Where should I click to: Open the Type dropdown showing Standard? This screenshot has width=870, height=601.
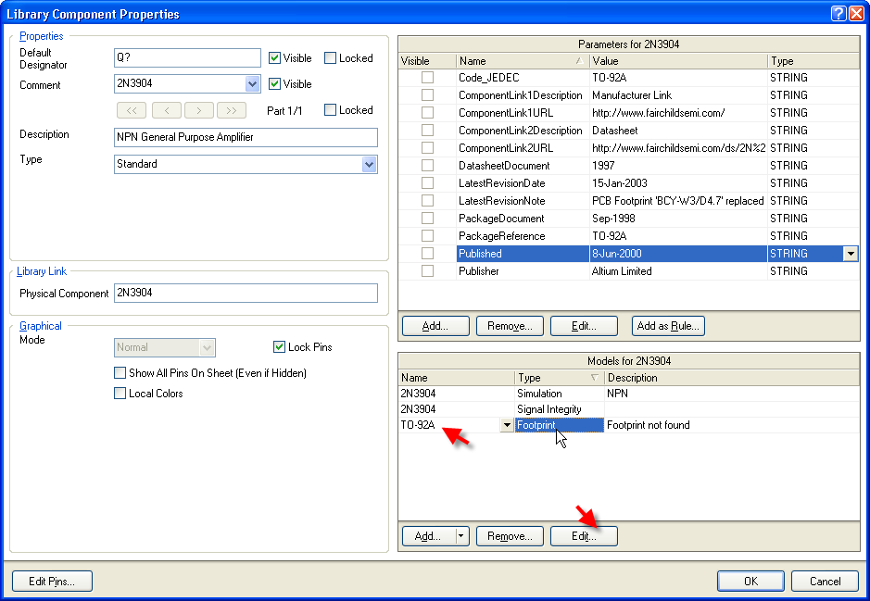370,164
